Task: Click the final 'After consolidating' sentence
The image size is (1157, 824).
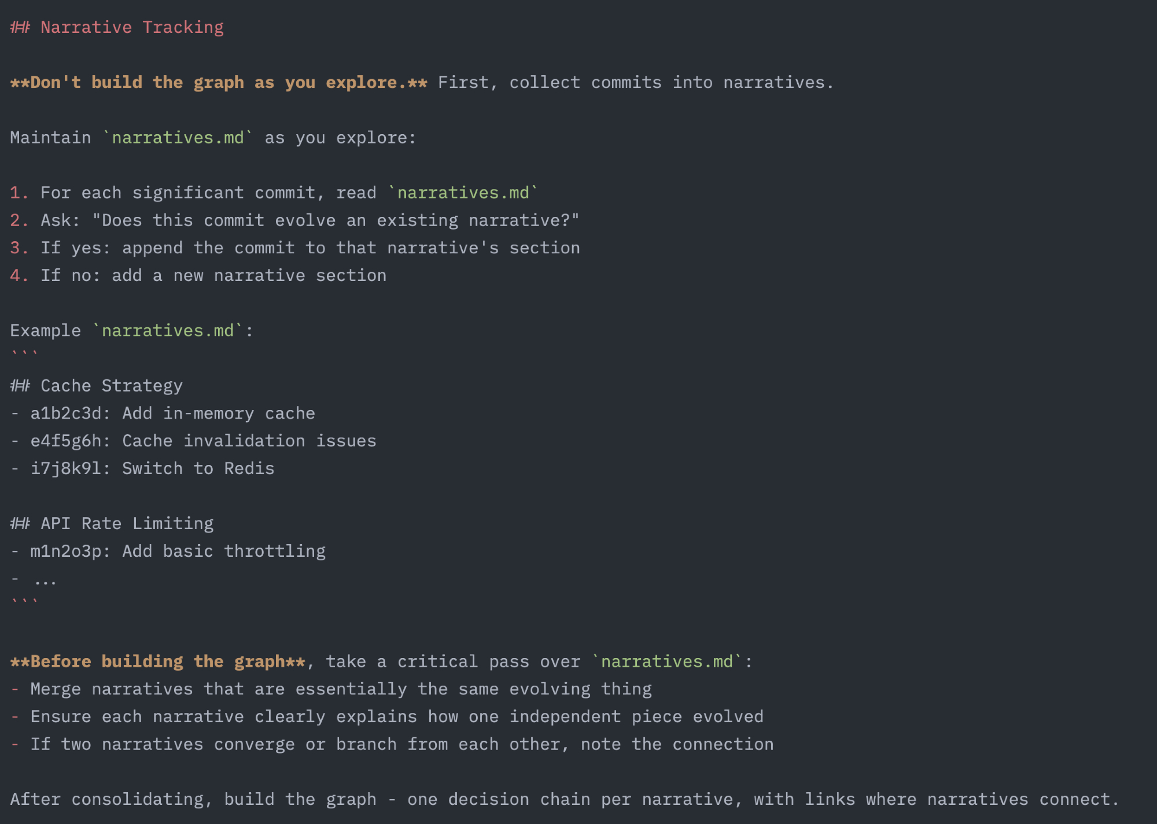Action: (564, 799)
